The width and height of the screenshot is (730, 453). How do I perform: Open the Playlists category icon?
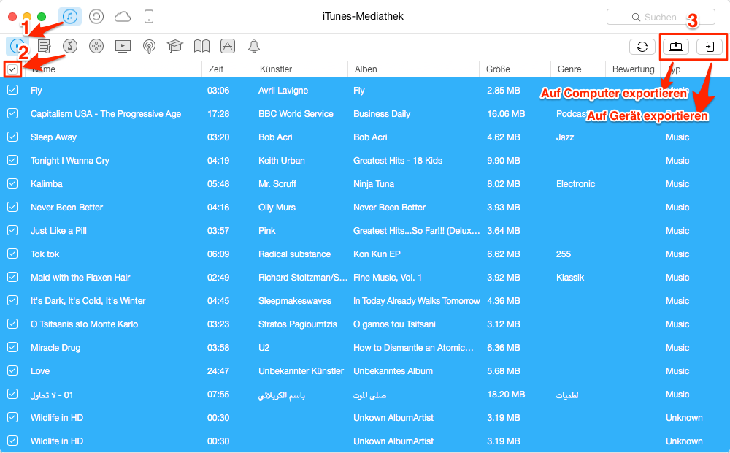[x=44, y=46]
